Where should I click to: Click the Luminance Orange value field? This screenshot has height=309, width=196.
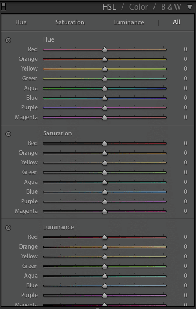185,246
